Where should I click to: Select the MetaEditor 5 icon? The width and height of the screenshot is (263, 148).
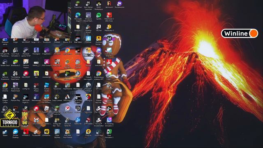tap(109, 28)
